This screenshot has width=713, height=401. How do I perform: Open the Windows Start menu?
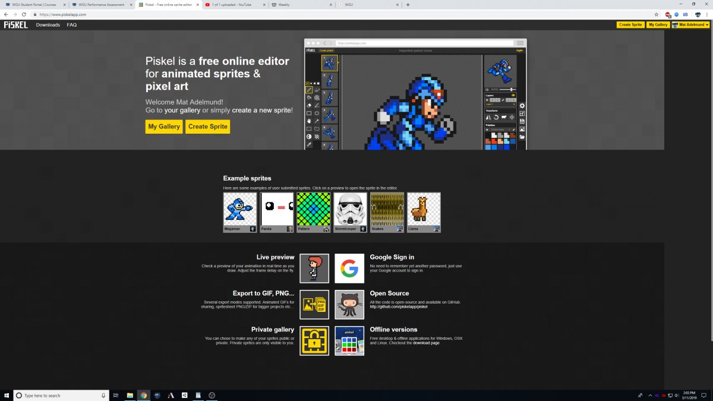point(5,395)
